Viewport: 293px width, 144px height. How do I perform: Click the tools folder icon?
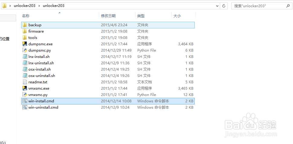[x=25, y=37]
